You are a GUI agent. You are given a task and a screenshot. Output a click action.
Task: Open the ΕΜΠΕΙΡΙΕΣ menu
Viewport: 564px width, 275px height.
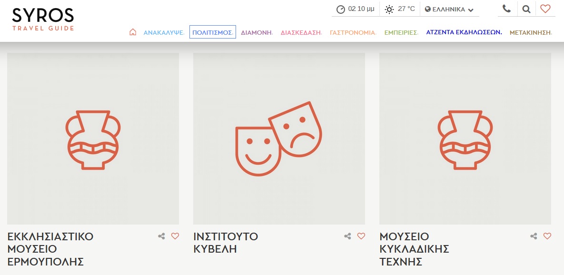click(x=401, y=32)
